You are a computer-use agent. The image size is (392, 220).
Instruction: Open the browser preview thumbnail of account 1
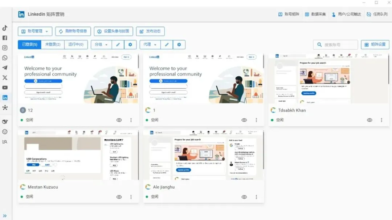coord(204,79)
